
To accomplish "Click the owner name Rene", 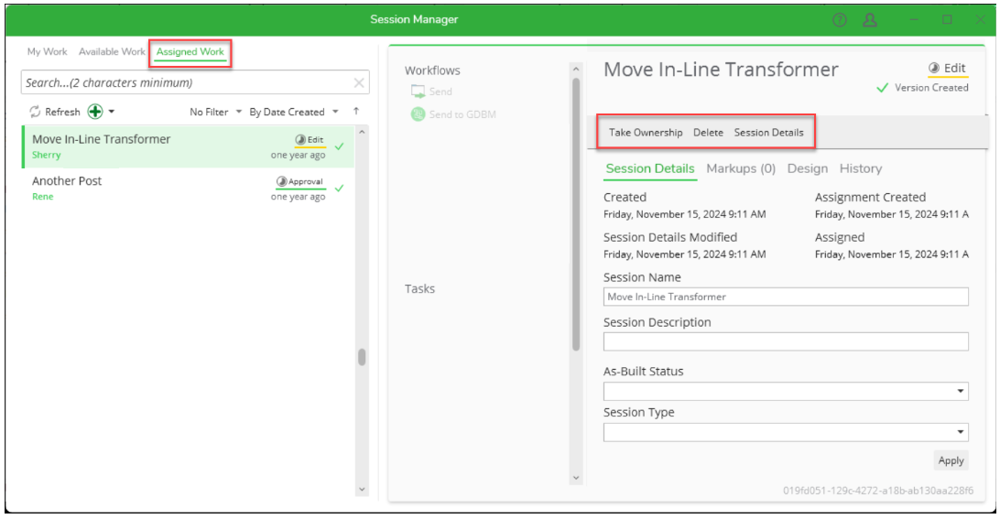I will pyautogui.click(x=43, y=197).
